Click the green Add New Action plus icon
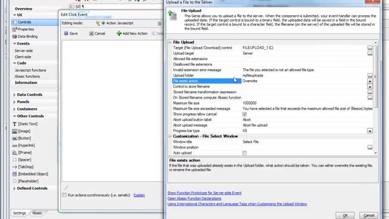Screen dimensions: 389x219 119,33
